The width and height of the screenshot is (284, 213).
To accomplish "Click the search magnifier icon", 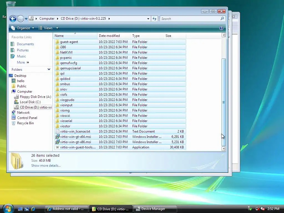I will (x=222, y=19).
